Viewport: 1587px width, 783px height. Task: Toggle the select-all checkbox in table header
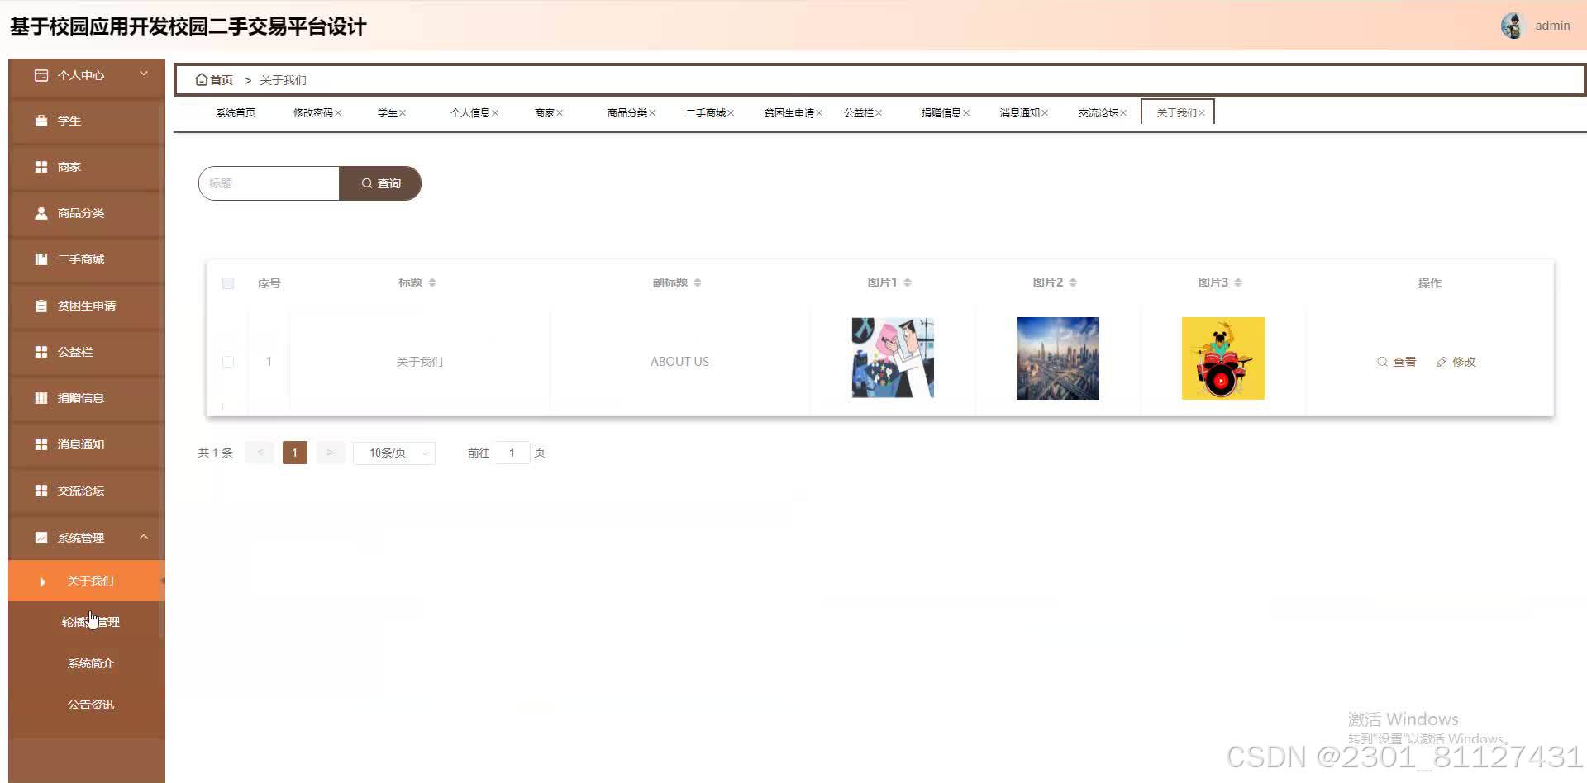tap(228, 283)
